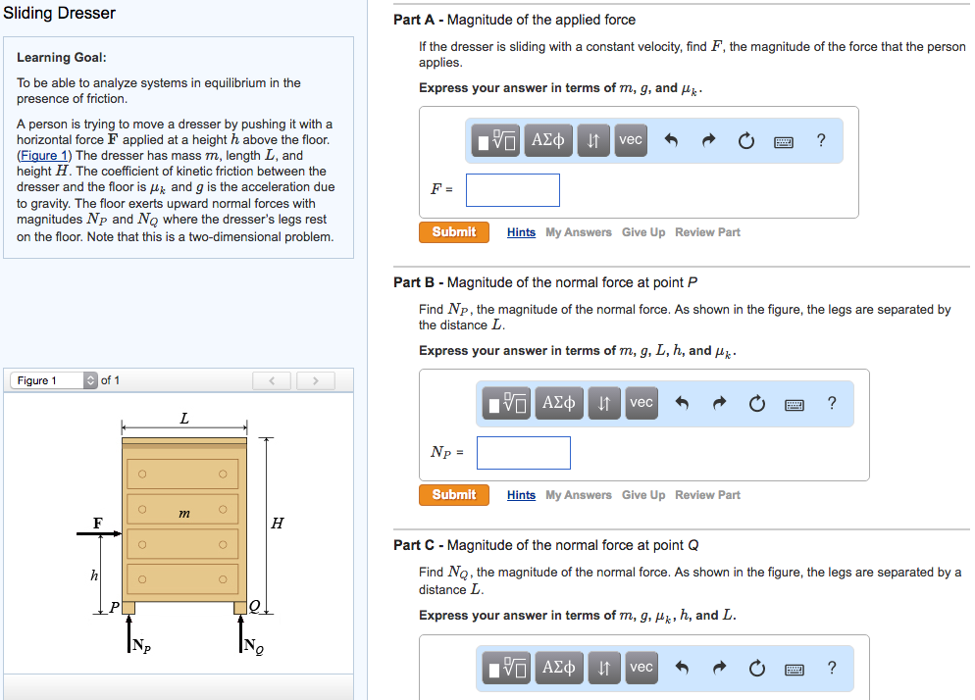Viewport: 975px width, 700px height.
Task: View My Answers for Part A
Action: (x=579, y=232)
